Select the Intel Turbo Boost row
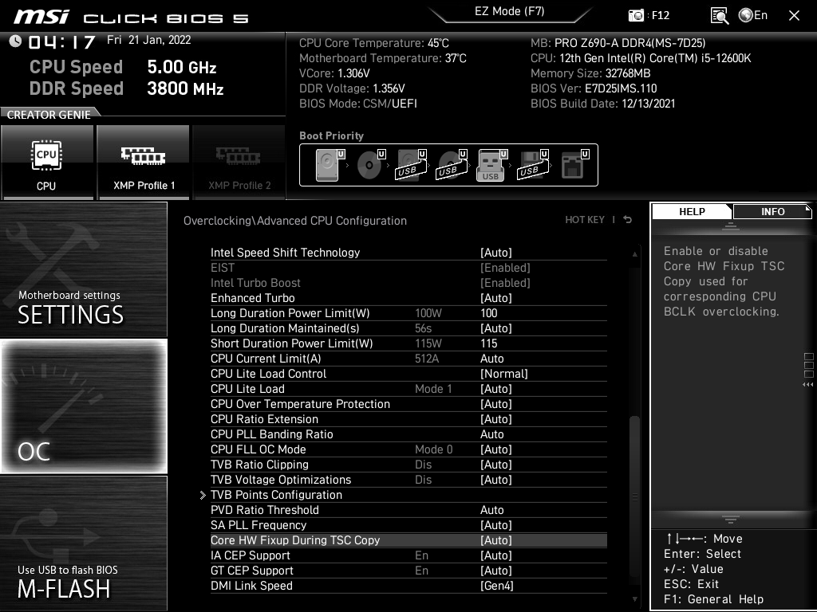Screen dimensions: 817x612 pyautogui.click(x=408, y=283)
